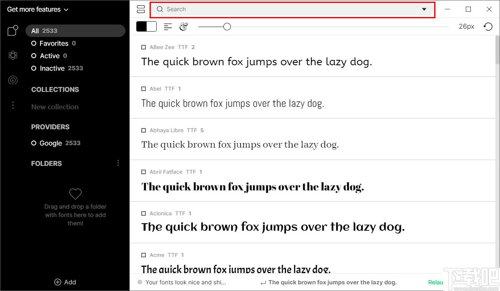Expand the search filter dropdown arrow

pos(424,10)
